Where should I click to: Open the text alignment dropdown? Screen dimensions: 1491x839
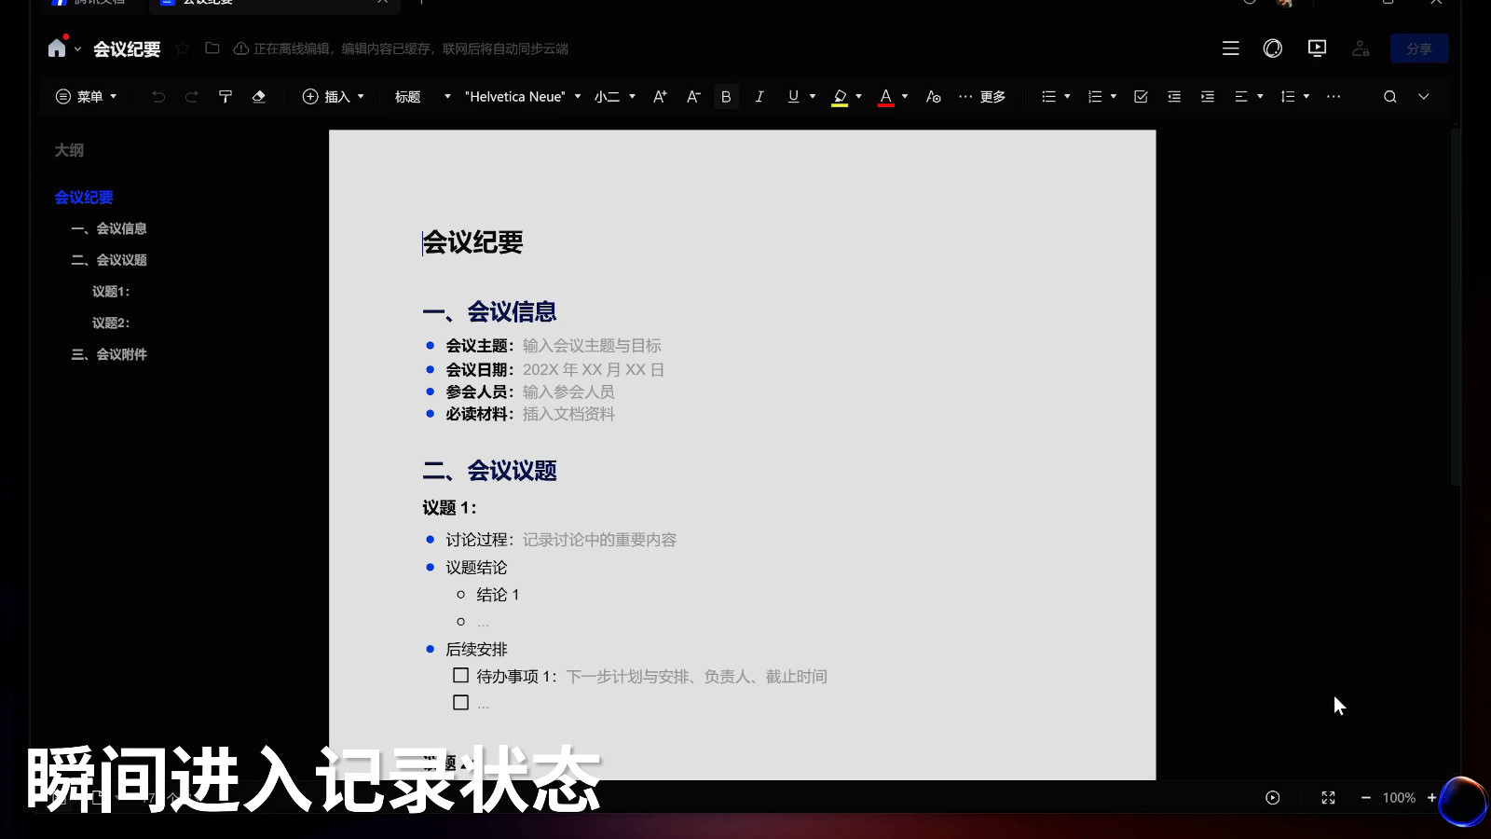(x=1249, y=97)
